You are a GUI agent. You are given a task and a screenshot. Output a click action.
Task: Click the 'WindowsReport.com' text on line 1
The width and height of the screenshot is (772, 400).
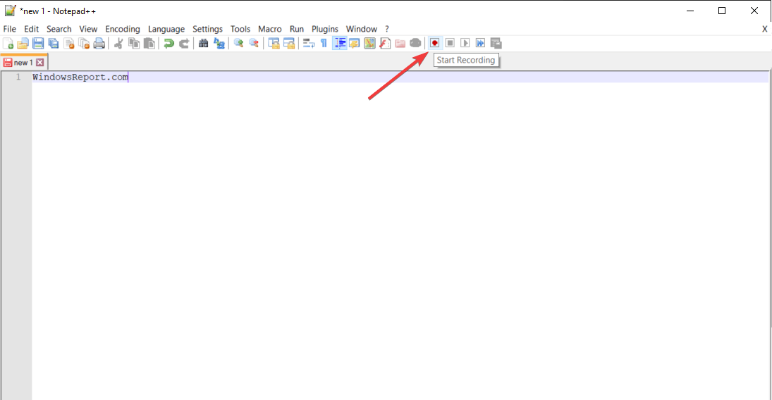point(80,77)
